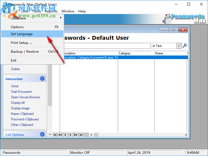Click sidebar scrollbar down arrow
This screenshot has height=156, width=208.
click(50, 134)
